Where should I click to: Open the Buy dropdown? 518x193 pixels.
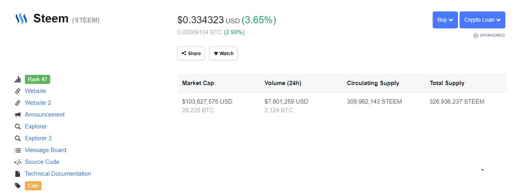pos(445,20)
